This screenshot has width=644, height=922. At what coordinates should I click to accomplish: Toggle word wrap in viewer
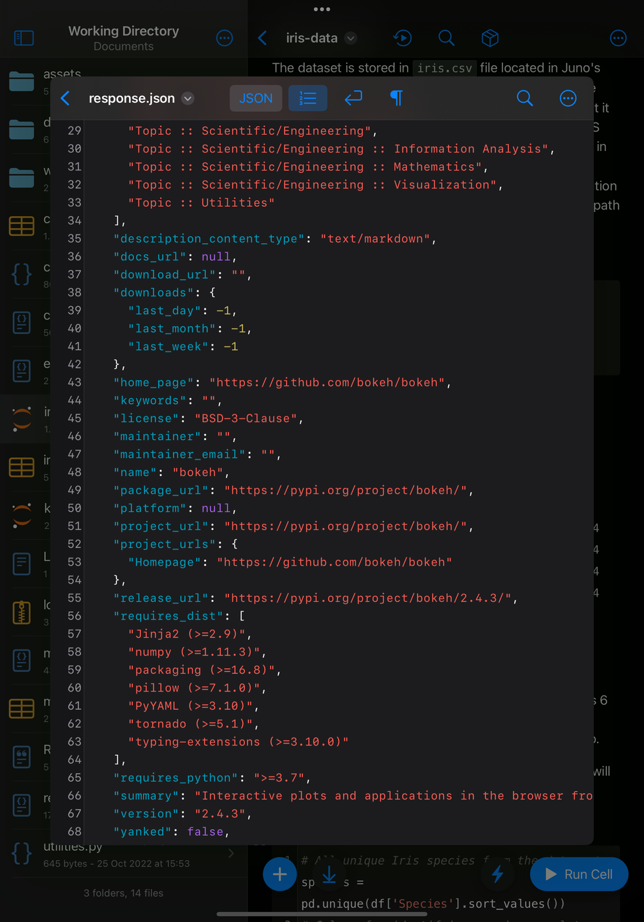point(353,99)
